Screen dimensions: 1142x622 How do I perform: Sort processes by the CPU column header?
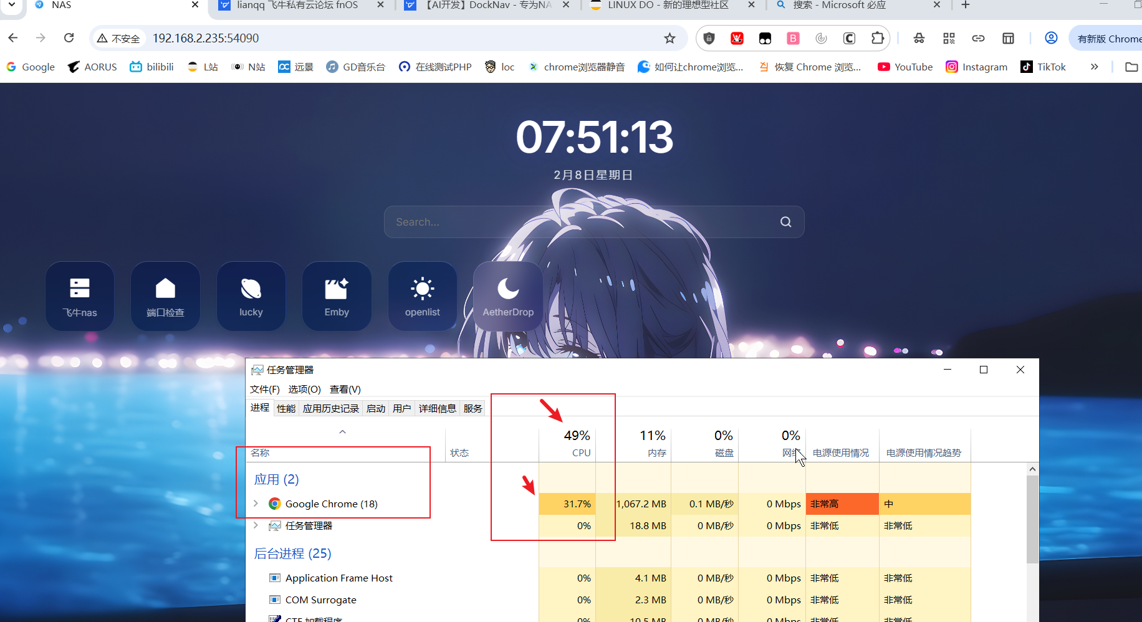[568, 444]
